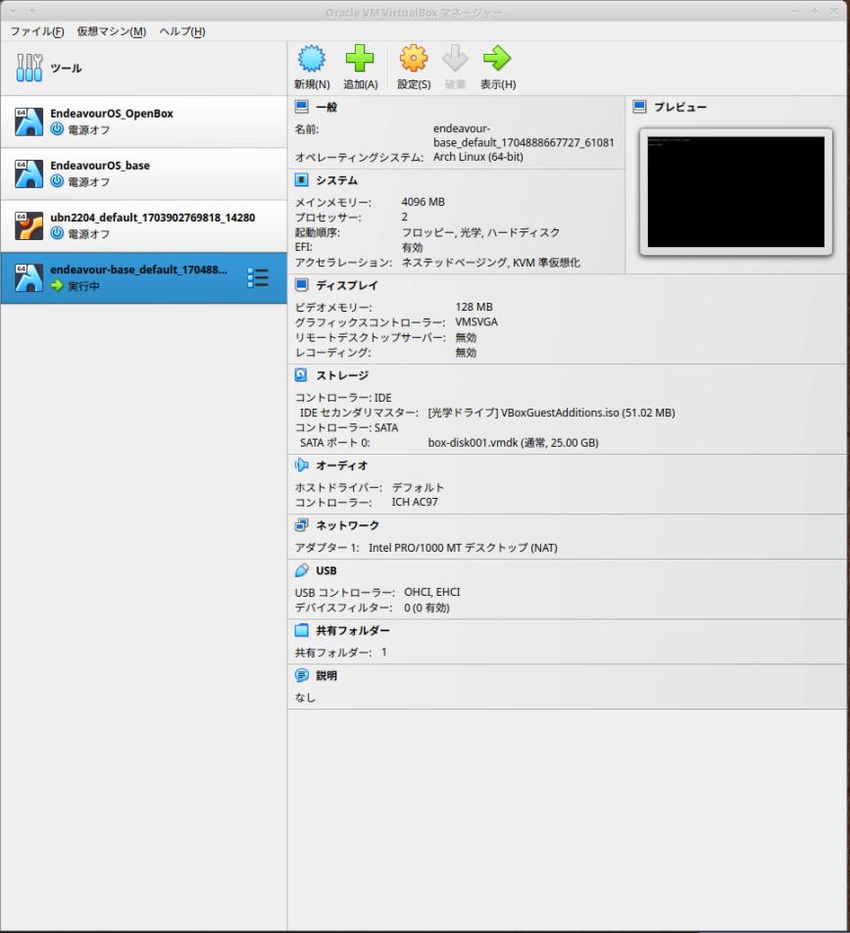The image size is (850, 933).
Task: Click the Arch Linux (64-bit) OS value
Action: pos(478,157)
